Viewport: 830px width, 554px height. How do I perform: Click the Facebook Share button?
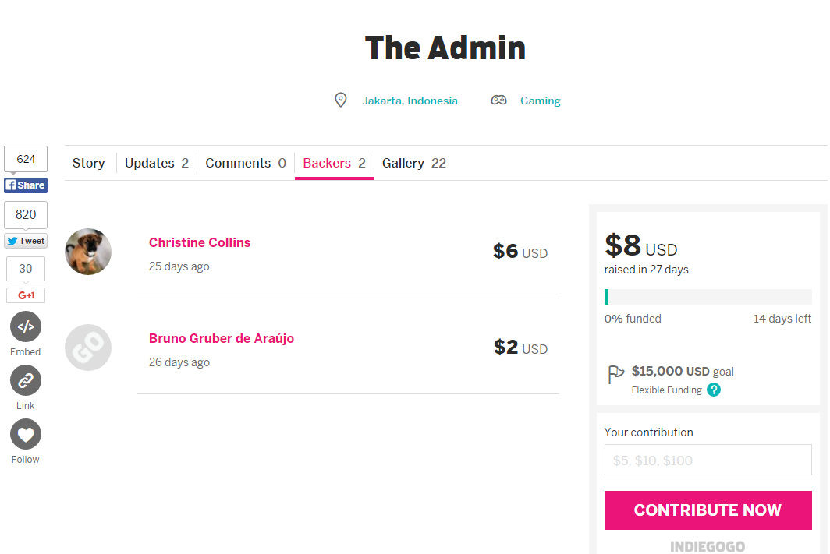pos(26,185)
